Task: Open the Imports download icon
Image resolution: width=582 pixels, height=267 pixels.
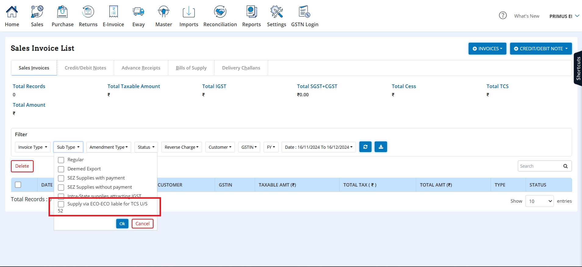Action: 189,12
